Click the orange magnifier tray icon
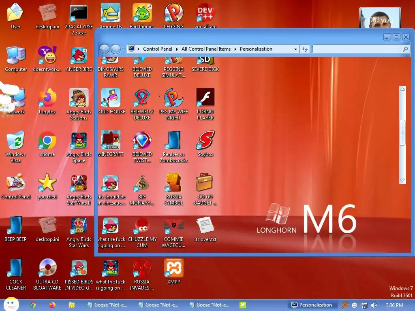Viewport: 415px width, 311px height. click(x=345, y=305)
